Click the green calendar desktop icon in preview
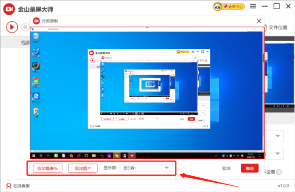Screen dimensions: 295x192 pyautogui.click(x=36, y=82)
